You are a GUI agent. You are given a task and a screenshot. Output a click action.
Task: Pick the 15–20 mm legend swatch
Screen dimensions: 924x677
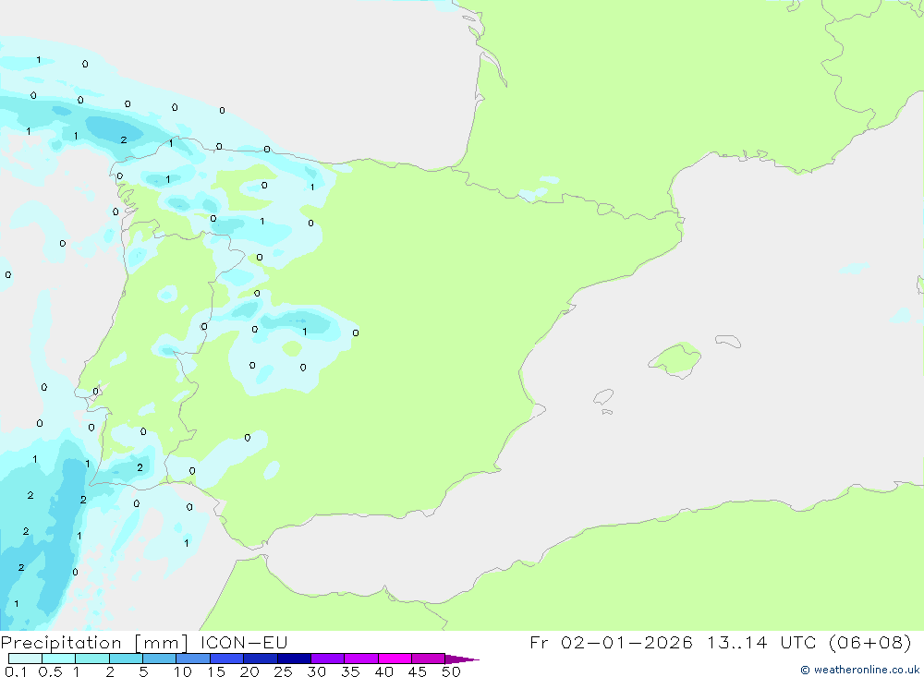click(227, 659)
